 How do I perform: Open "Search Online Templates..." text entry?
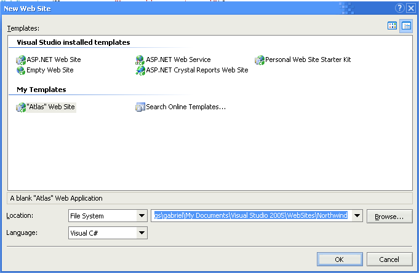(x=186, y=107)
